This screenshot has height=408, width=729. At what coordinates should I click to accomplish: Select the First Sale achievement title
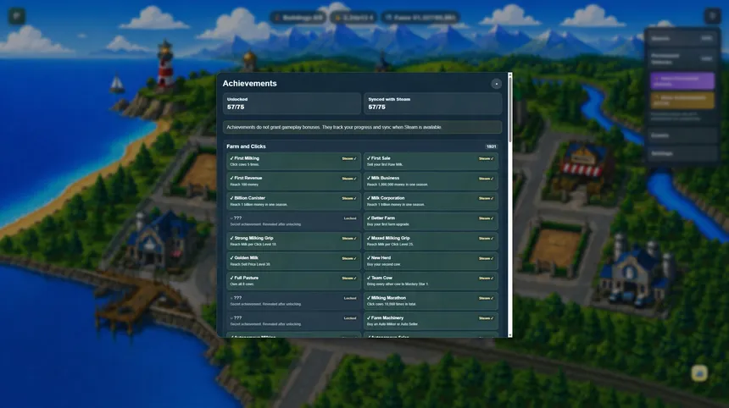tap(381, 158)
